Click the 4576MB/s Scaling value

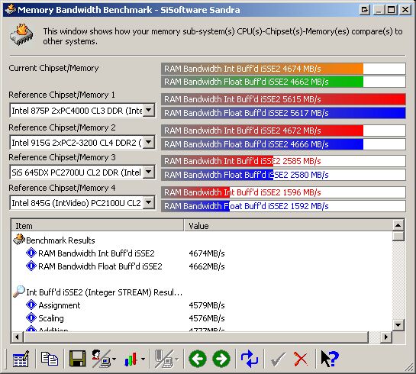coord(207,318)
